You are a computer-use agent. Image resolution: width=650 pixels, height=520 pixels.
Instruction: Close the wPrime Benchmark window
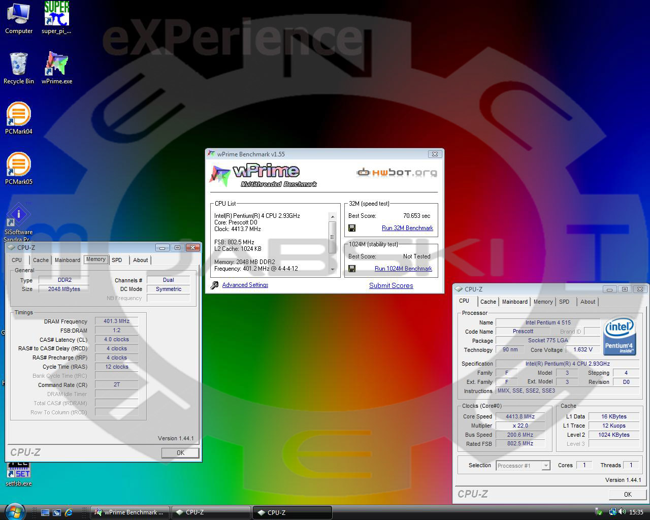point(435,154)
